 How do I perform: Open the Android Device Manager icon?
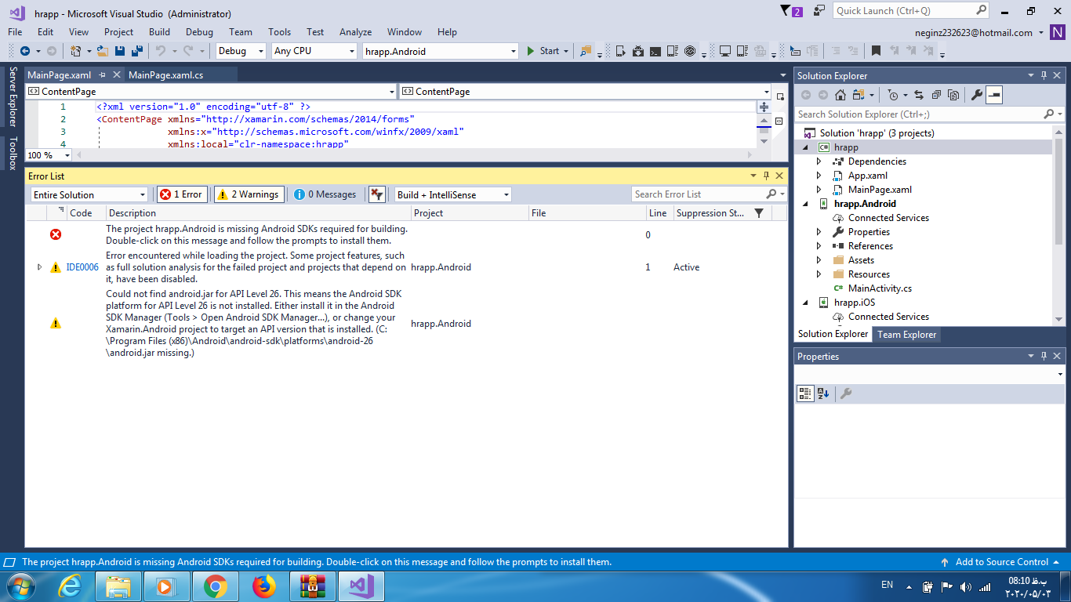620,51
